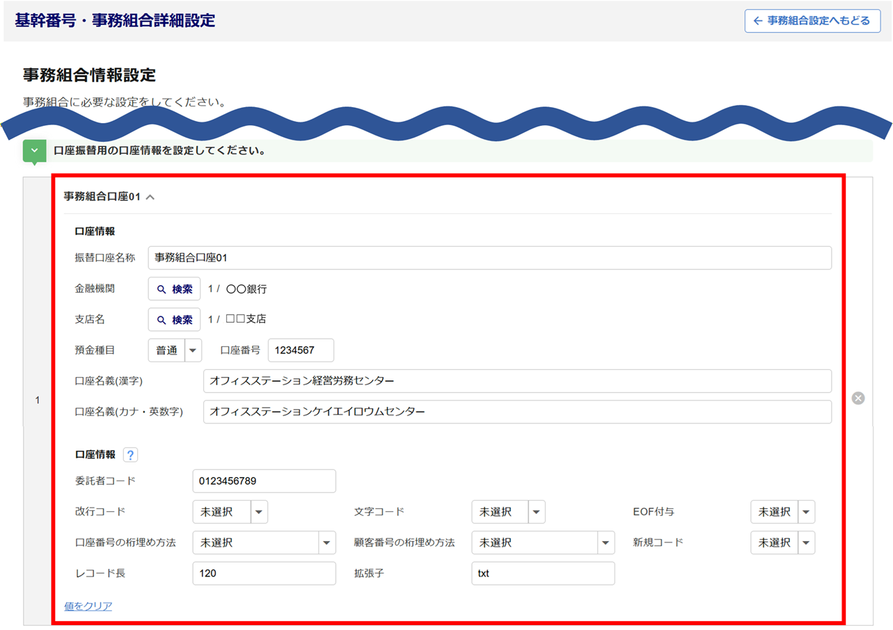893x630 pixels.
Task: Open the 新規コード dropdown
Action: pos(782,542)
